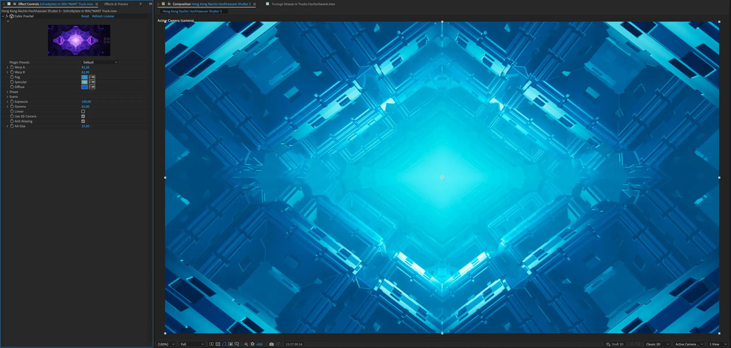This screenshot has height=348, width=731.
Task: Toggle the transparency grid icon
Action: tap(218, 344)
